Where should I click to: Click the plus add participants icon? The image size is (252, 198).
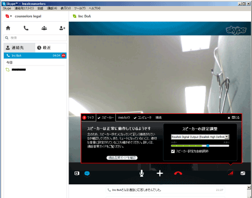(x=160, y=173)
